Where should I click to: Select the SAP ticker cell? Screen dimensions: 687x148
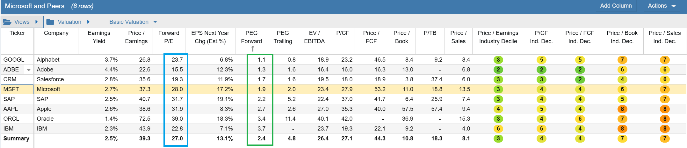tap(17, 99)
